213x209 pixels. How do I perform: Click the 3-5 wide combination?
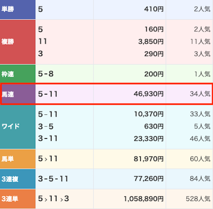click(x=46, y=126)
